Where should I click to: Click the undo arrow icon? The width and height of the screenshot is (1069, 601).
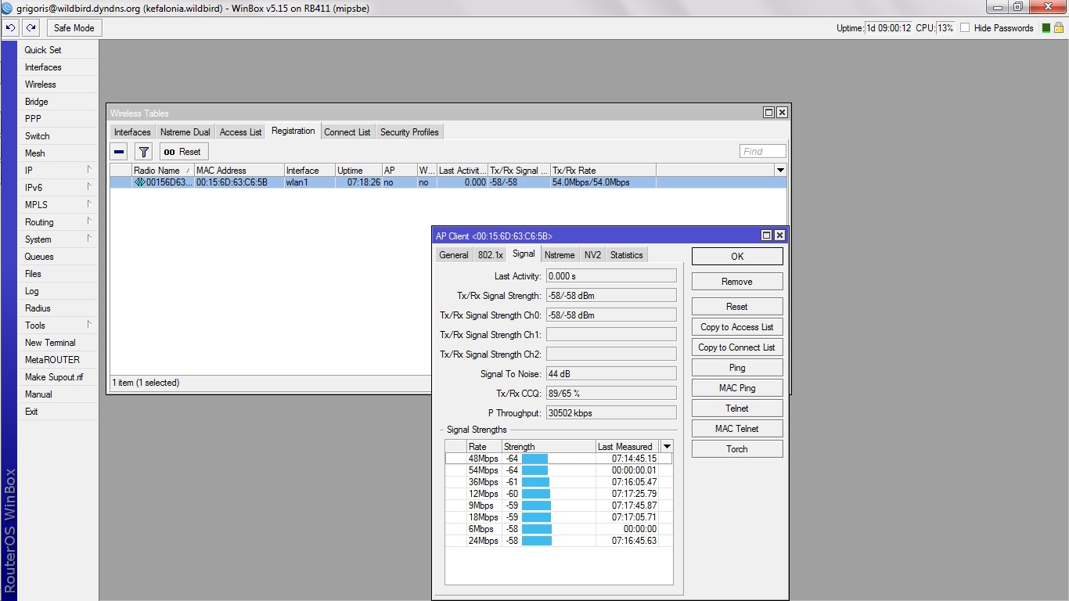[10, 28]
